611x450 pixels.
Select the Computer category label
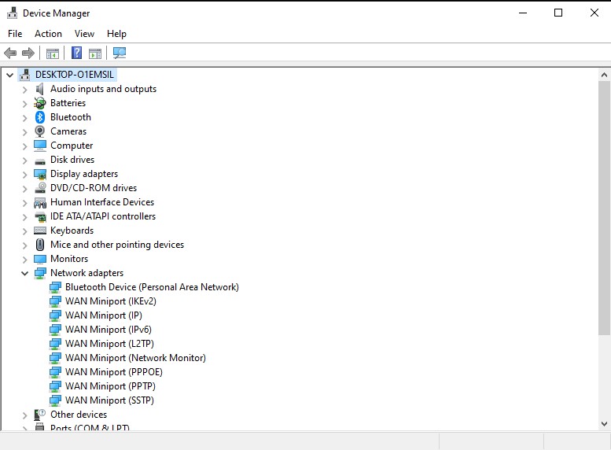tap(72, 146)
